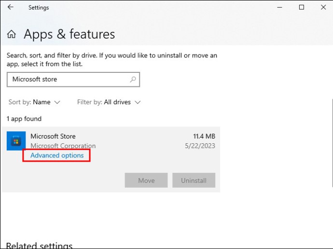Click the '1 app found' result count

(x=24, y=119)
